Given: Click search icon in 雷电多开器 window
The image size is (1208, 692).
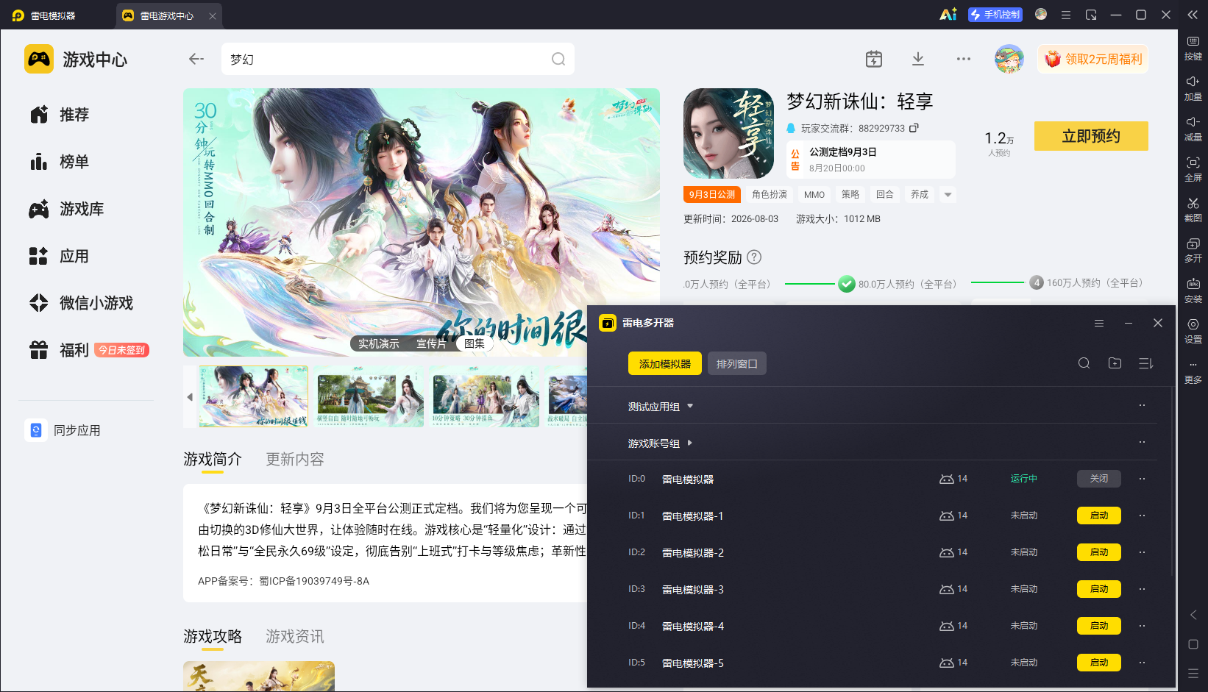Looking at the screenshot, I should [x=1084, y=363].
